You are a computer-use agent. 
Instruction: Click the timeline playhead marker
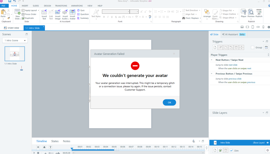click(x=72, y=149)
